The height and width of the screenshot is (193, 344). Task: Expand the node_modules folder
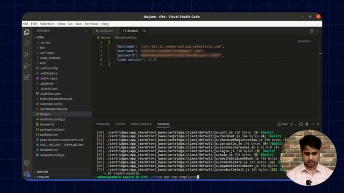click(62, 58)
